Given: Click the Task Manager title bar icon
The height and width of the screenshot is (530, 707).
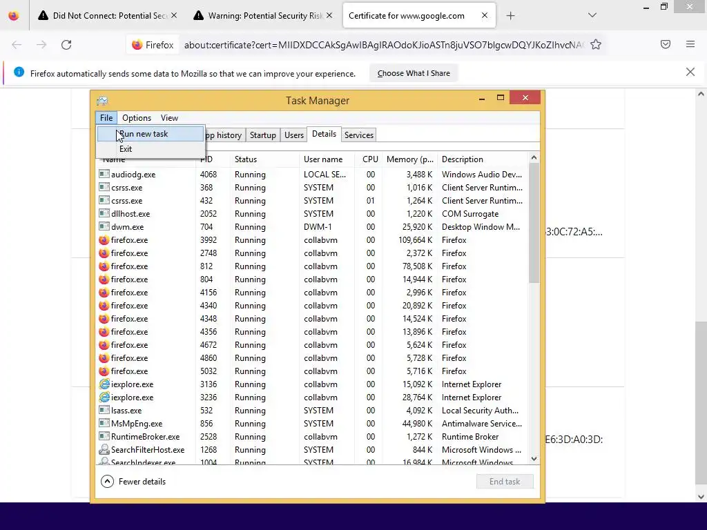Looking at the screenshot, I should (102, 101).
